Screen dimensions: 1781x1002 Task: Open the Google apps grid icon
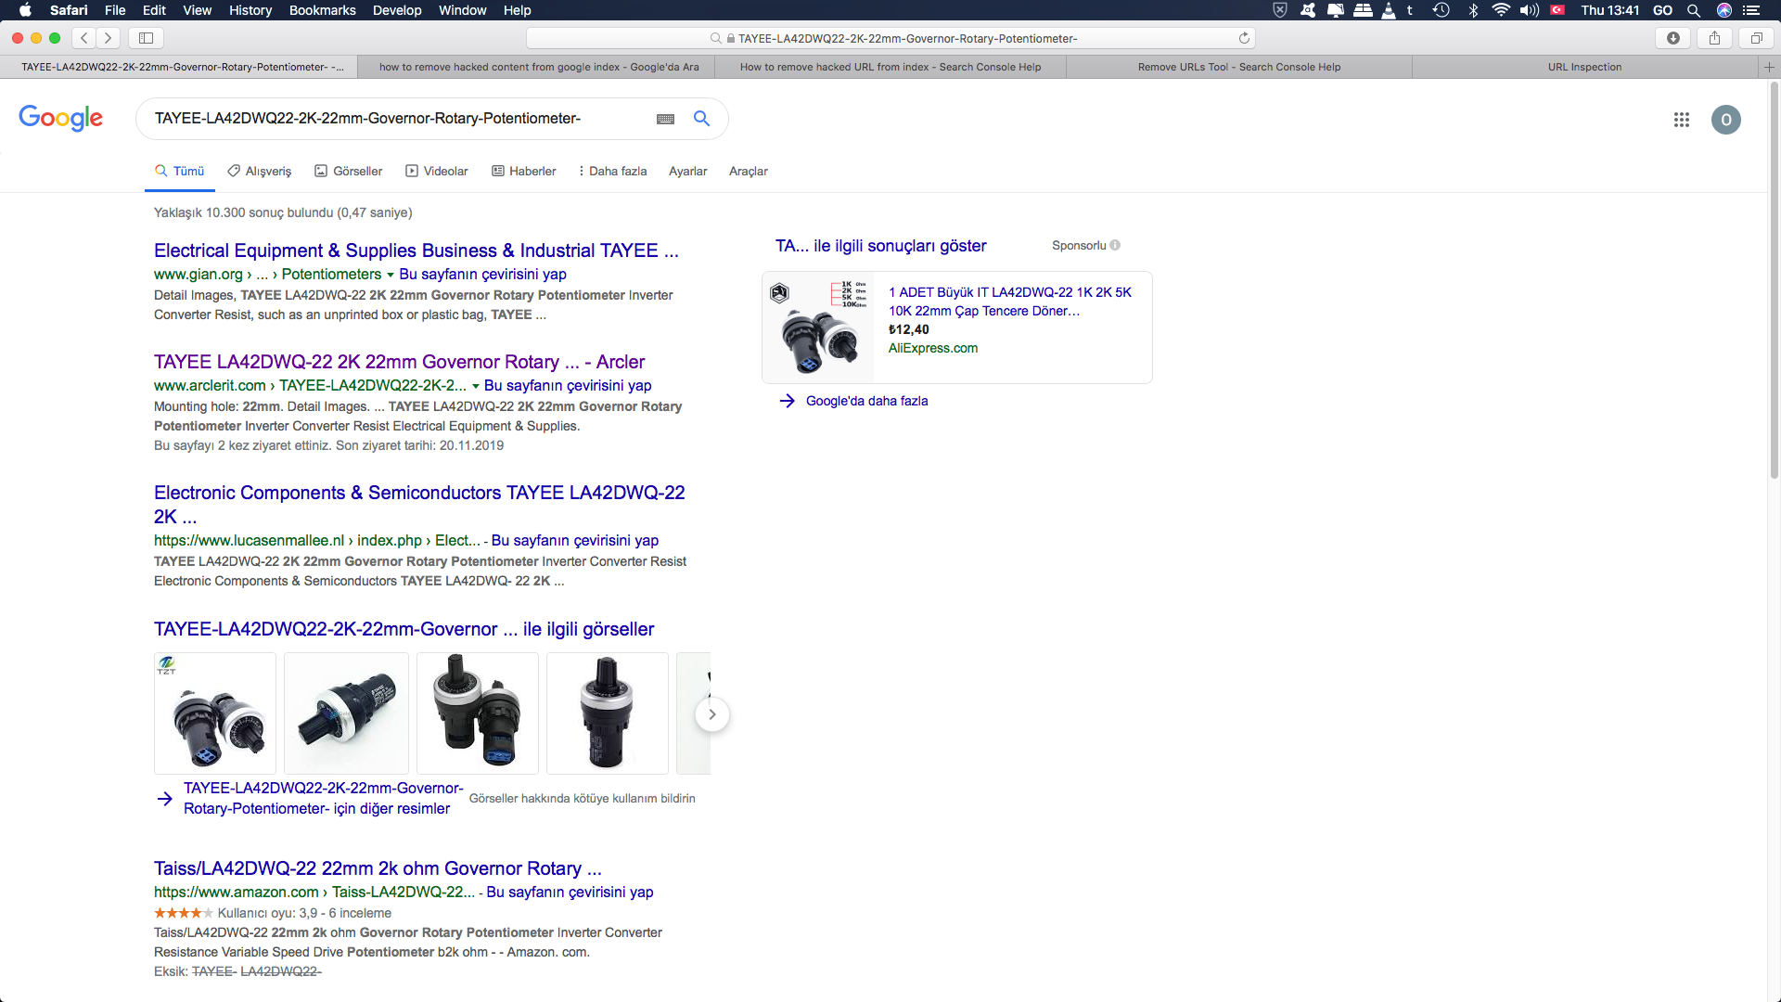pos(1681,120)
